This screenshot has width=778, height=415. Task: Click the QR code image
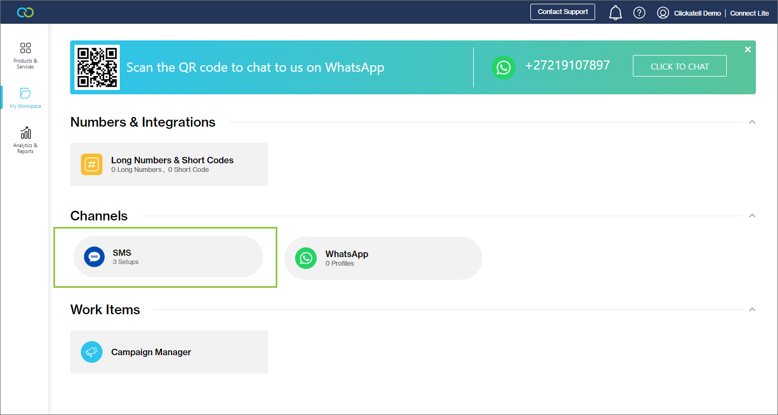pos(97,67)
